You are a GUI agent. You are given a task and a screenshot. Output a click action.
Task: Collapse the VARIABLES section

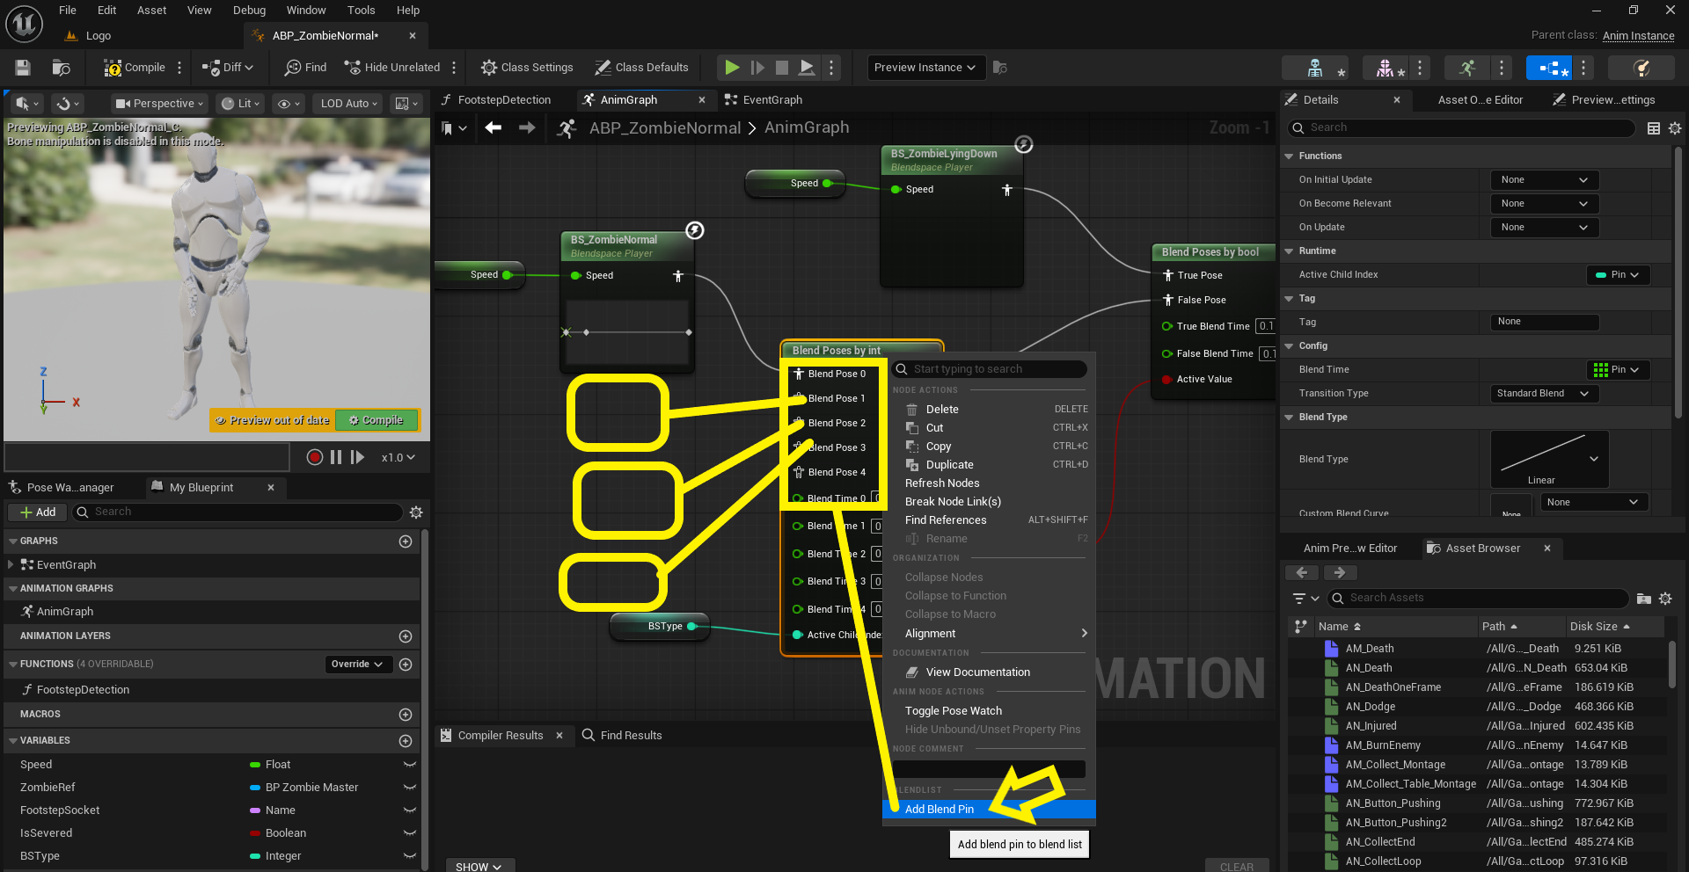click(13, 741)
